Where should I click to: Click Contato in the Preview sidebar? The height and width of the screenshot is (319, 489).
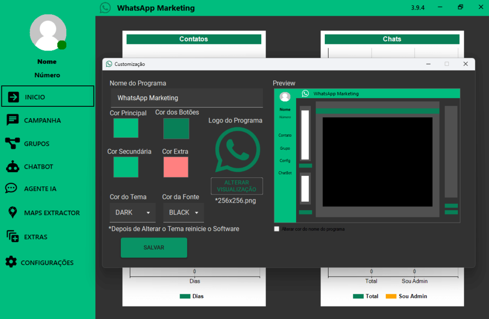285,135
